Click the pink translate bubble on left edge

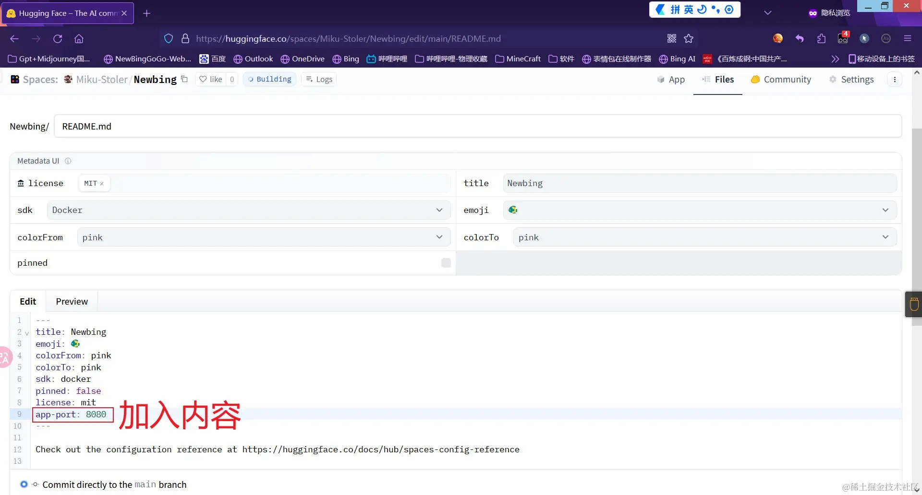pyautogui.click(x=5, y=357)
